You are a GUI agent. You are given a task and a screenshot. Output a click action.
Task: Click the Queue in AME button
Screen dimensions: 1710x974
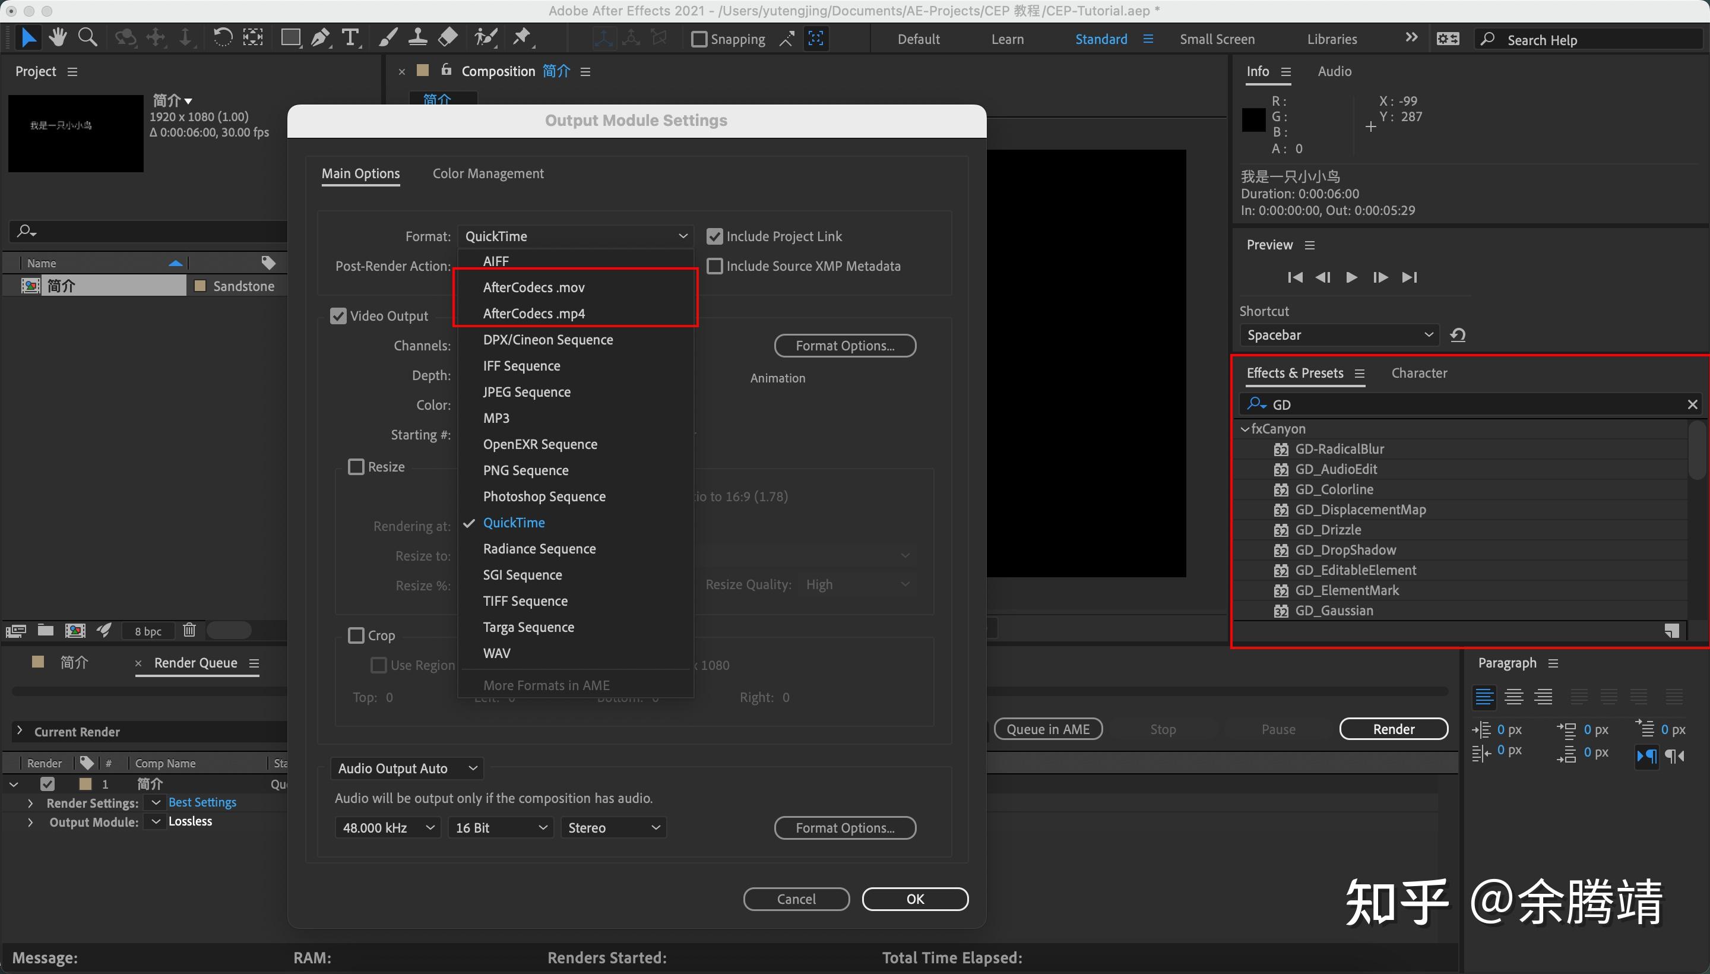tap(1047, 729)
